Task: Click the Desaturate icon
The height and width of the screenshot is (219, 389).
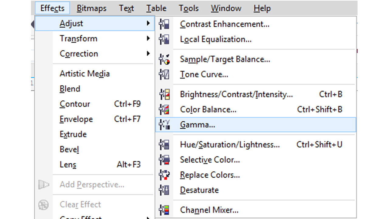Action: pyautogui.click(x=164, y=190)
